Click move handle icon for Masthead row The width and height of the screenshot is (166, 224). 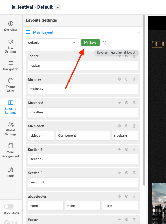(x=119, y=102)
